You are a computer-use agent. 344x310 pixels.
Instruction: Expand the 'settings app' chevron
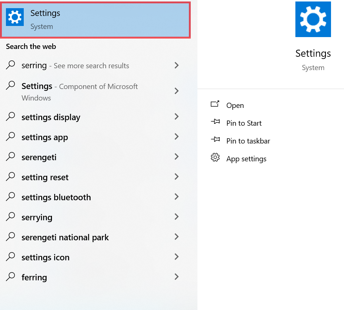(x=177, y=136)
